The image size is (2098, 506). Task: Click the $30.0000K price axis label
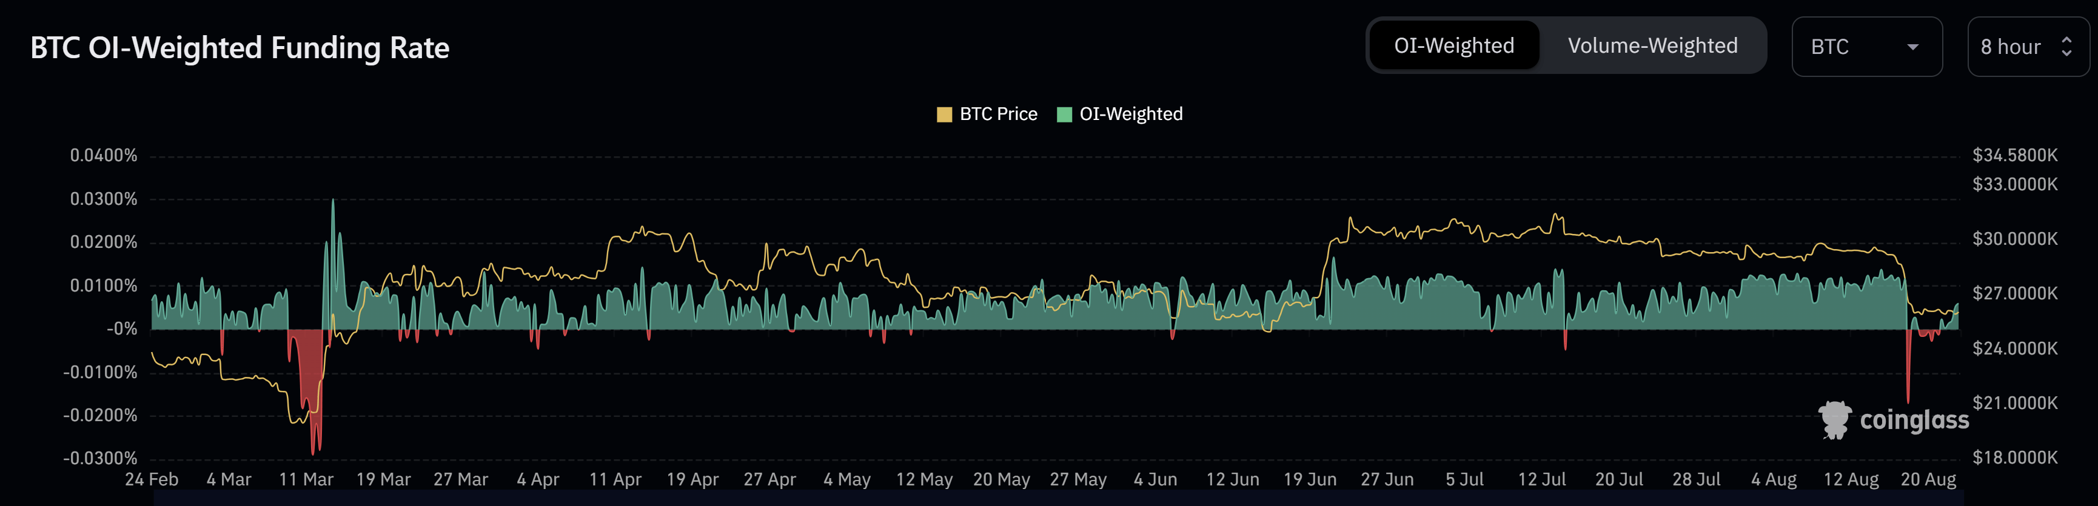tap(2014, 239)
